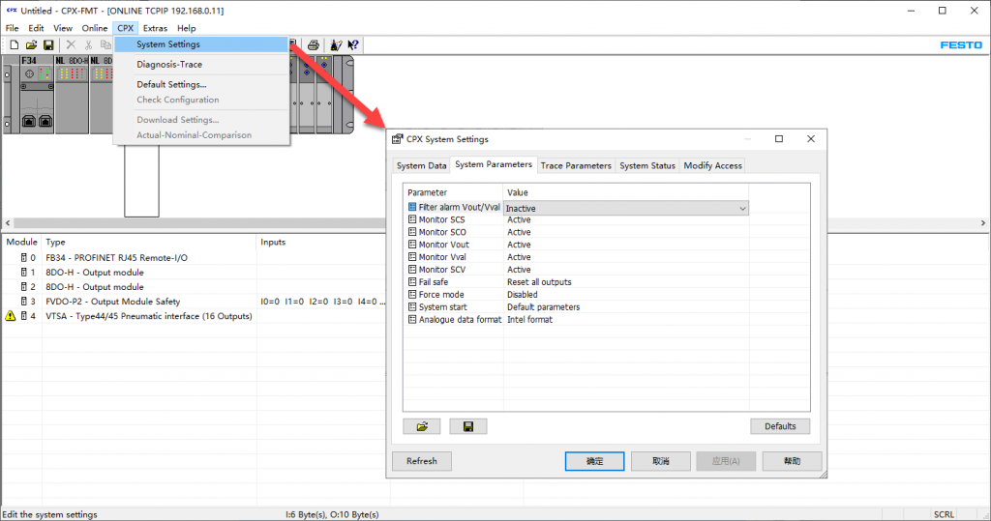Viewport: 991px width, 521px height.
Task: Click the Delete (X) toolbar icon
Action: click(x=71, y=44)
